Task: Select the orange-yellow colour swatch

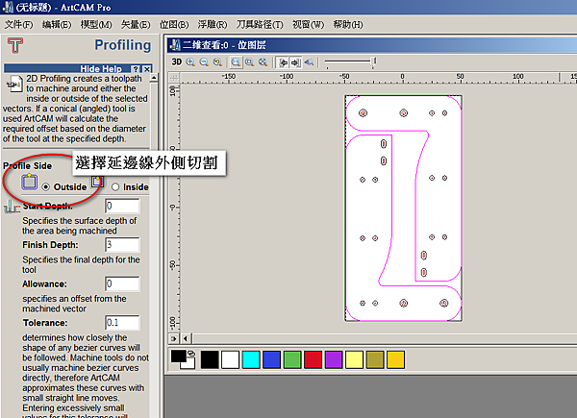Action: (x=395, y=359)
